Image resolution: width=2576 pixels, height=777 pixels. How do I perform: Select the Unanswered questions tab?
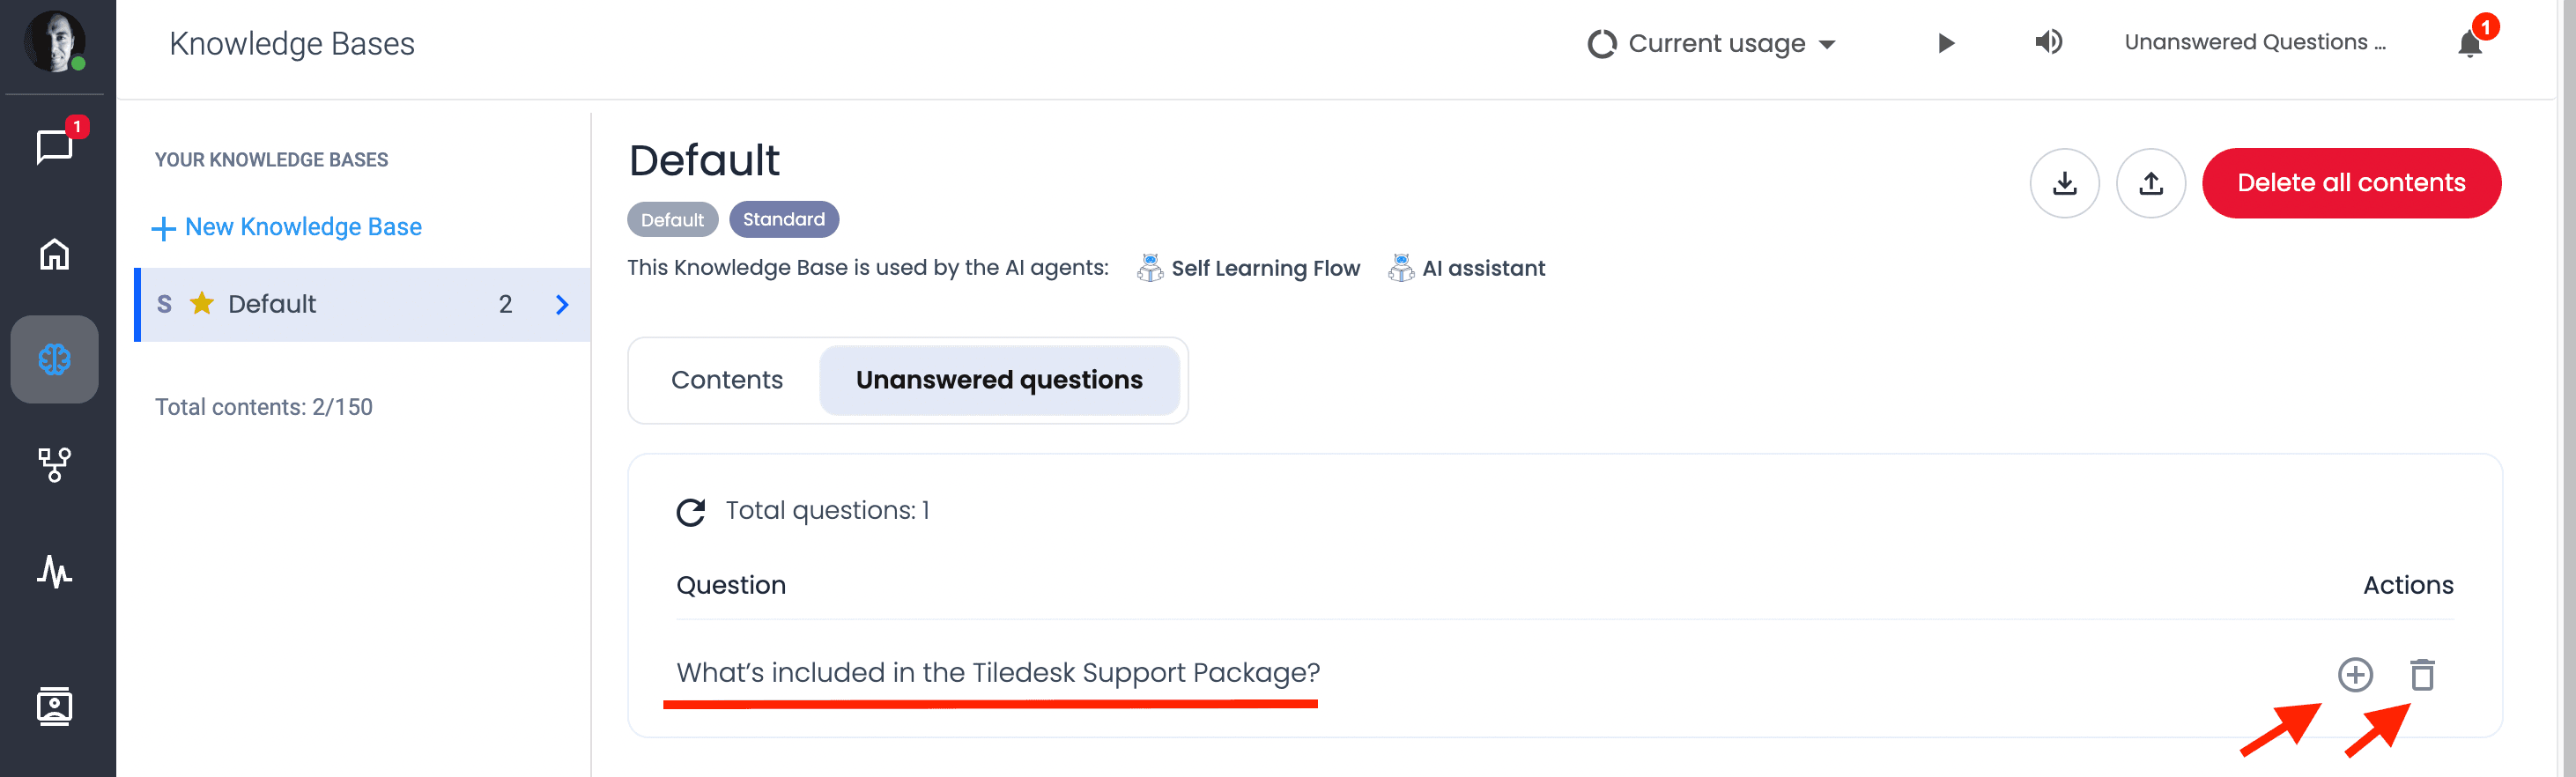click(x=999, y=380)
